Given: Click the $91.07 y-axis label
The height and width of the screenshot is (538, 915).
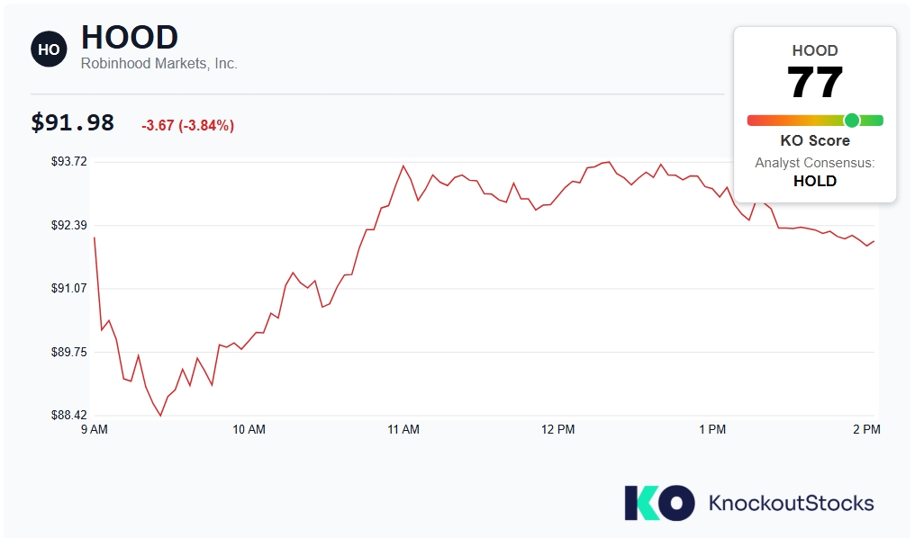Looking at the screenshot, I should [68, 288].
